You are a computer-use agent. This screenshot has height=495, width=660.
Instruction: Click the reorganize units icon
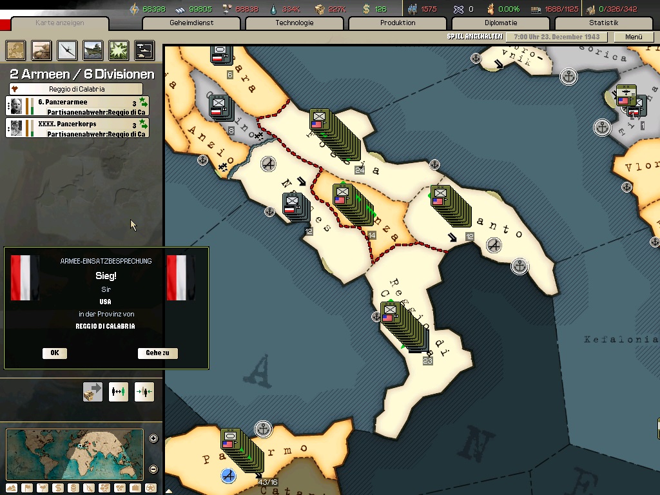[119, 392]
